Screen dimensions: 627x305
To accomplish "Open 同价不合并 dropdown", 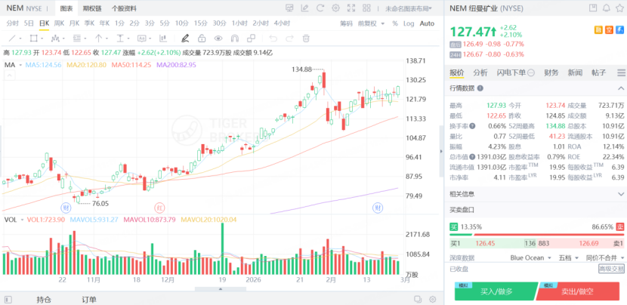I will pyautogui.click(x=605, y=258).
